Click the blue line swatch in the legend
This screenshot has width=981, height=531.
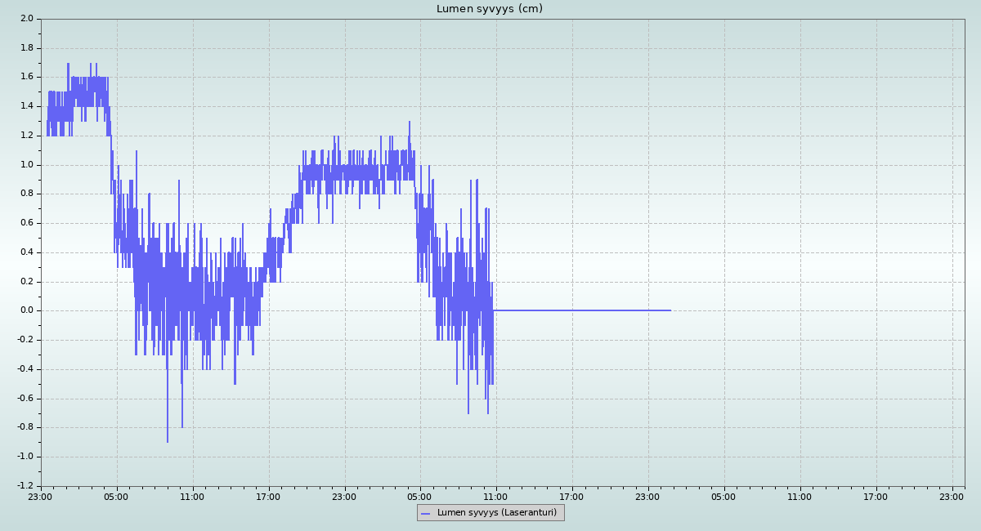426,513
